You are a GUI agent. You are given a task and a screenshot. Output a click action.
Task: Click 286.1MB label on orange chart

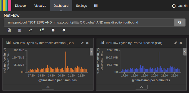tap(19, 50)
